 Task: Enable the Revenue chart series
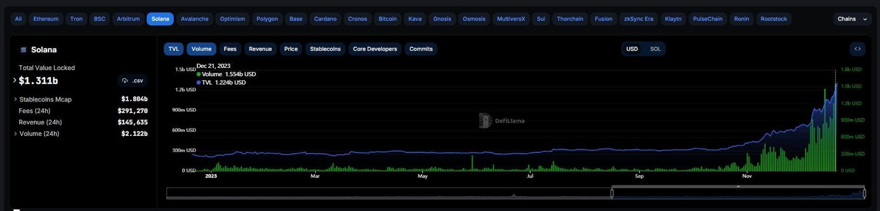coord(260,49)
